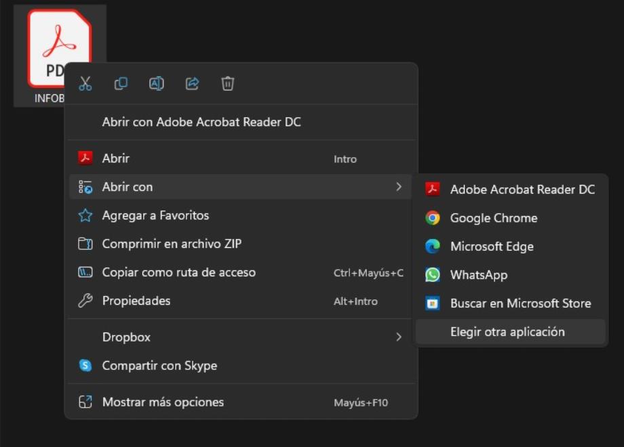Click the star icon for Favoritos
The height and width of the screenshot is (447, 624).
[85, 215]
